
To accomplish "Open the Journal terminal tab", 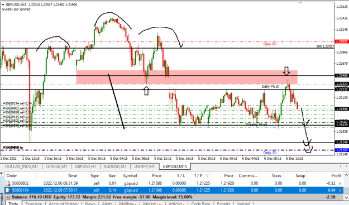I will pyautogui.click(x=243, y=203).
